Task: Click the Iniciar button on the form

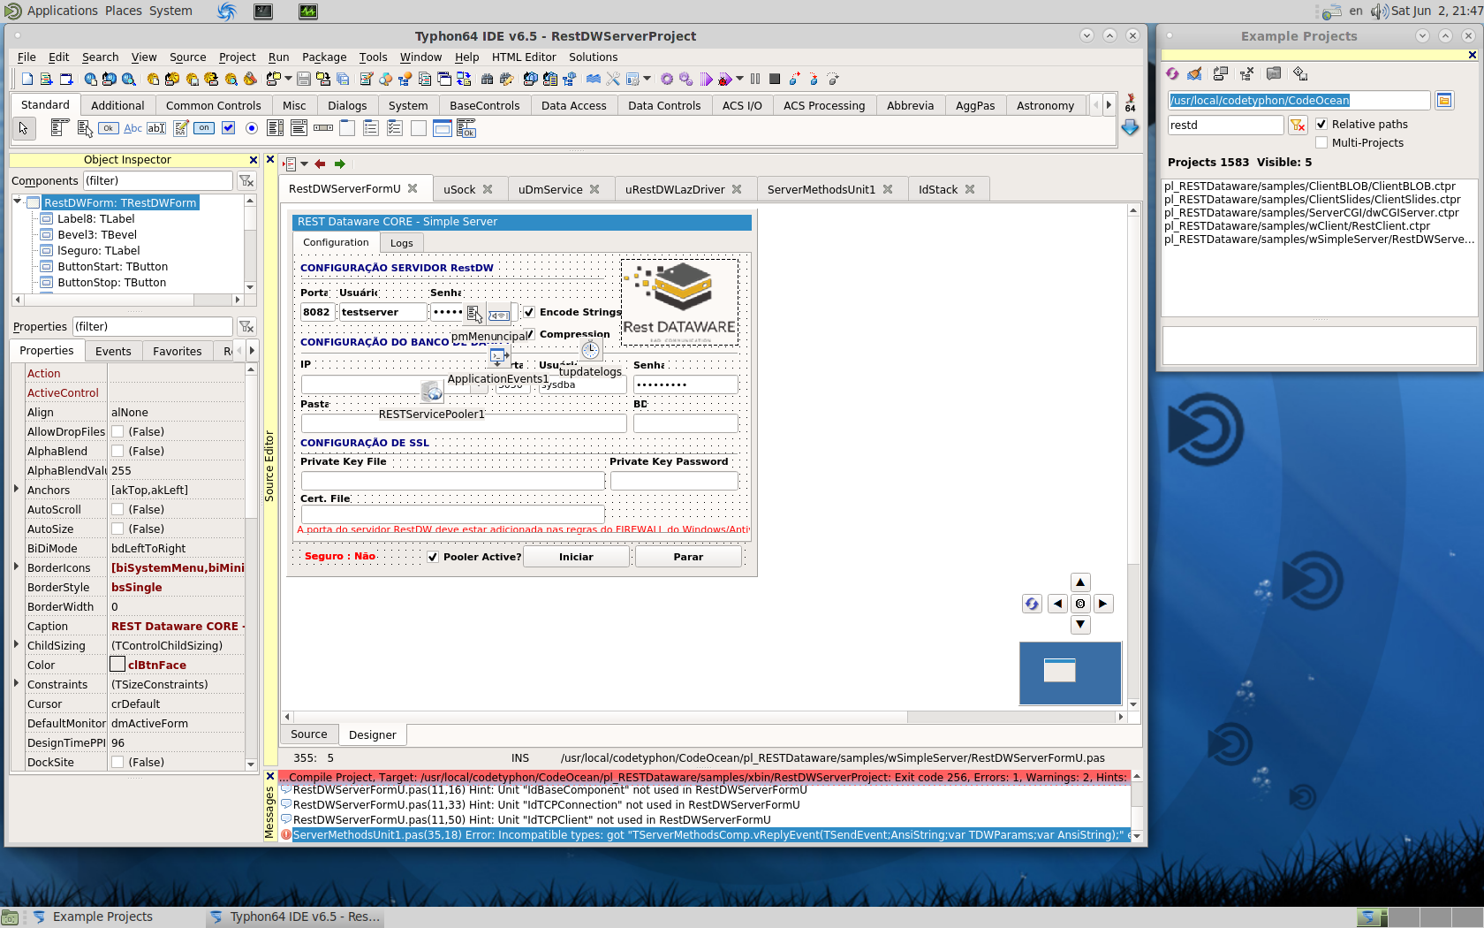Action: 576,557
